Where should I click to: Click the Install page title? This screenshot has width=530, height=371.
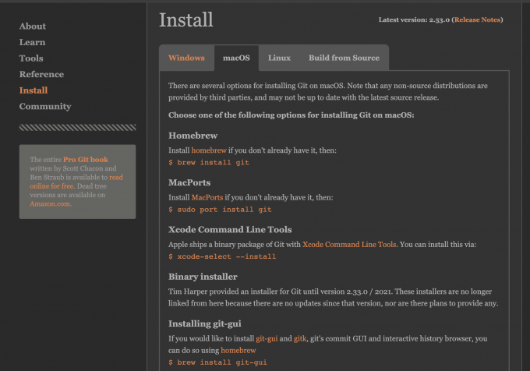point(186,19)
